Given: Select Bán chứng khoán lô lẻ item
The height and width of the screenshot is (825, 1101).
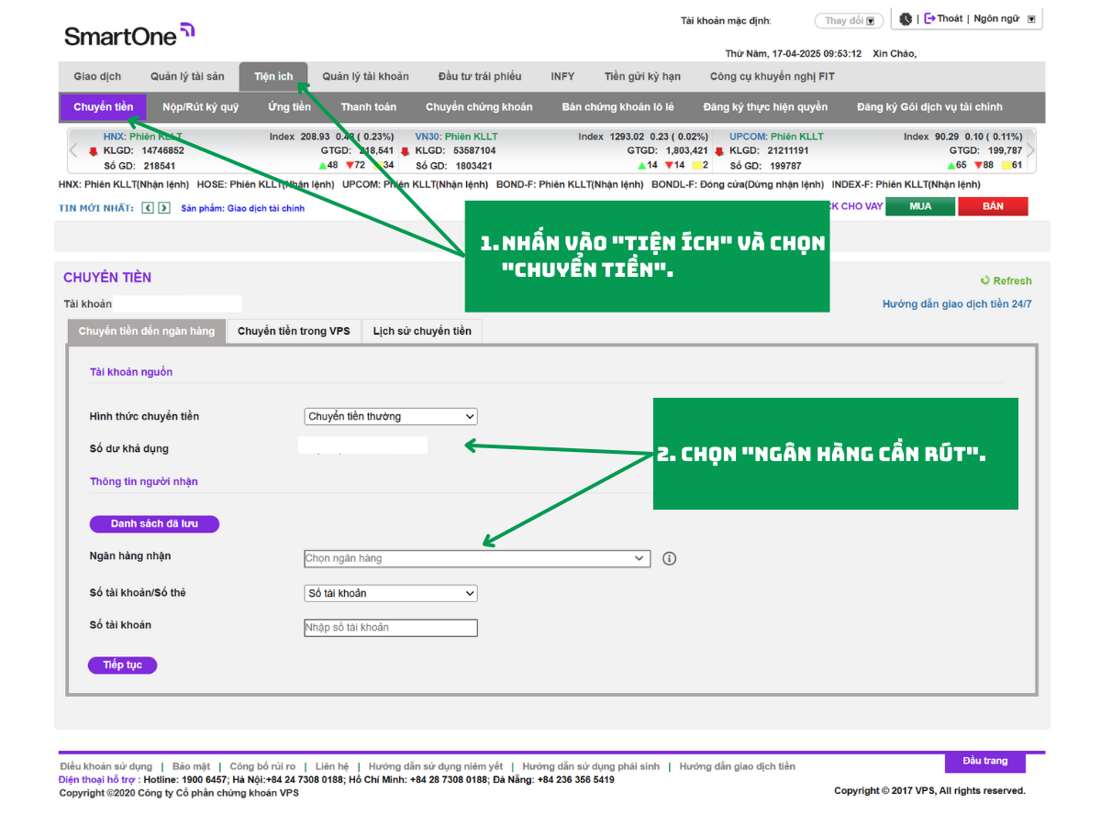Looking at the screenshot, I should pyautogui.click(x=617, y=107).
